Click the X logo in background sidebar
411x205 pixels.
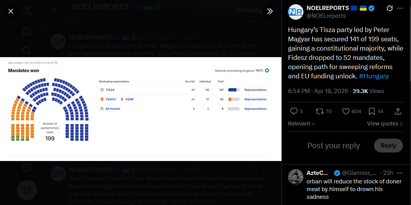(x=27, y=11)
